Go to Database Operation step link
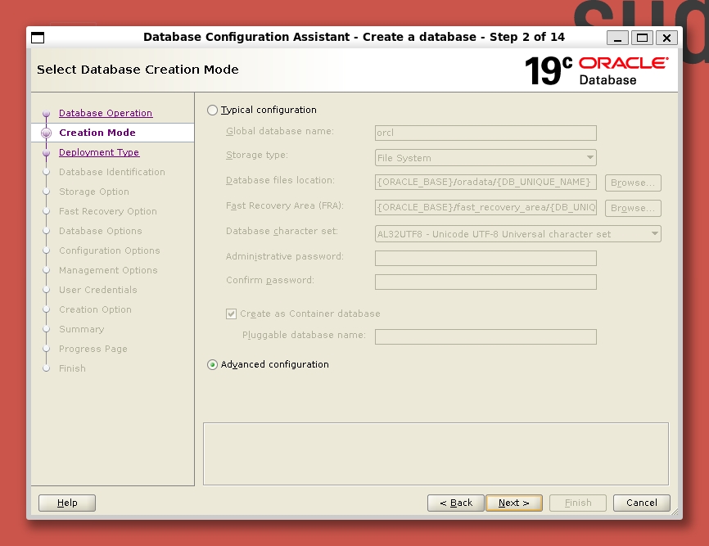This screenshot has height=546, width=709. point(106,113)
